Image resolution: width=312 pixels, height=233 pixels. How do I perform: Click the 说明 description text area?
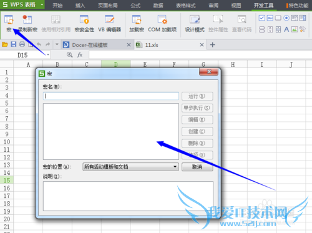(x=128, y=196)
